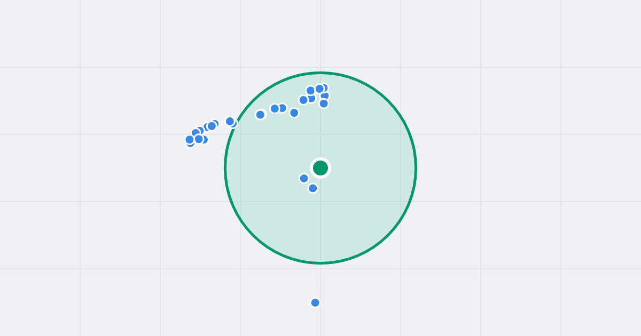641x336 pixels.
Task: Click the green circle outline at its rightmost edge
Action: tap(416, 168)
